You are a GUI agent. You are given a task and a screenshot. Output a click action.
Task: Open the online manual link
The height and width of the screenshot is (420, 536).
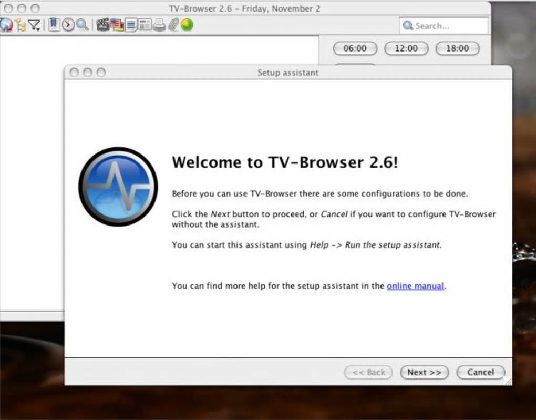point(415,286)
